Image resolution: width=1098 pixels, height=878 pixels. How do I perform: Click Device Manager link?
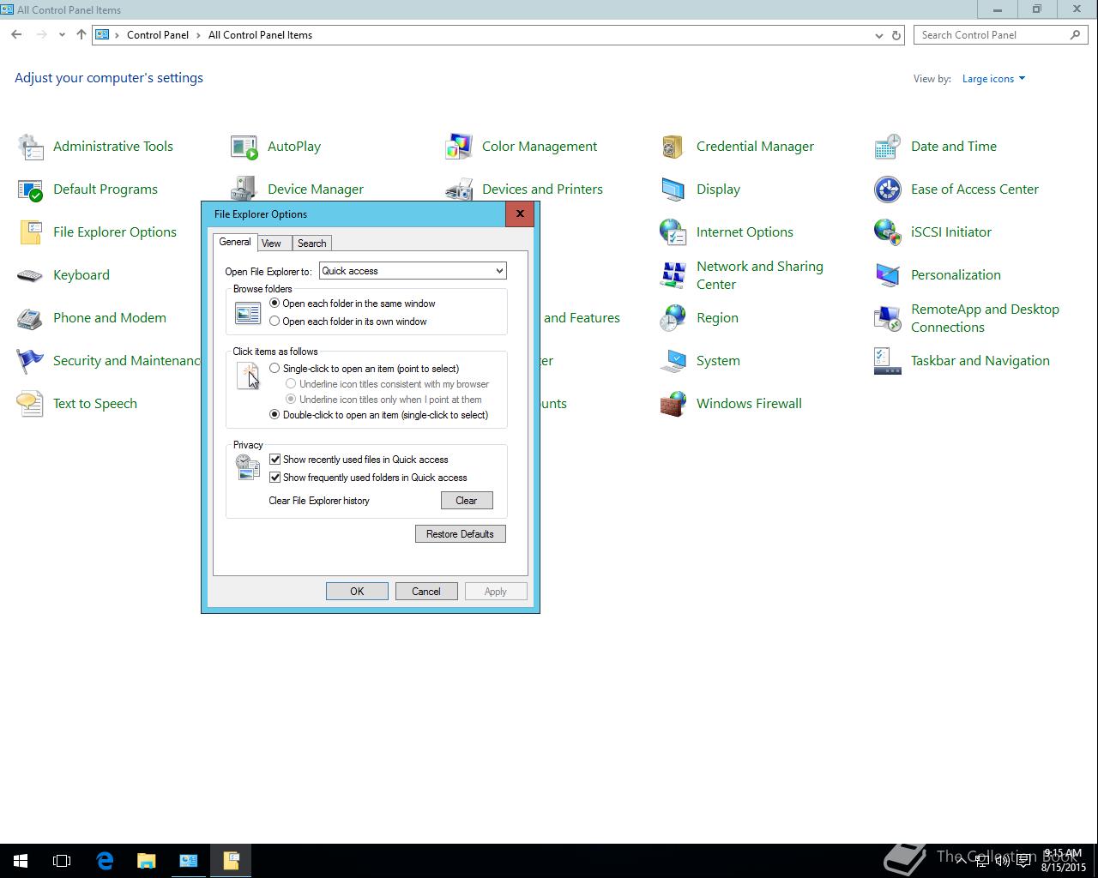316,189
